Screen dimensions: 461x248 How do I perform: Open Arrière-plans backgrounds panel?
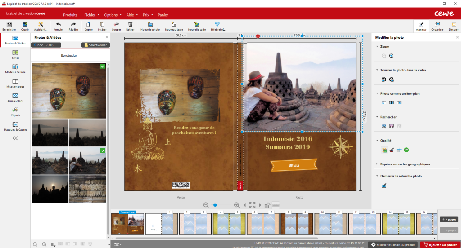pos(15,96)
